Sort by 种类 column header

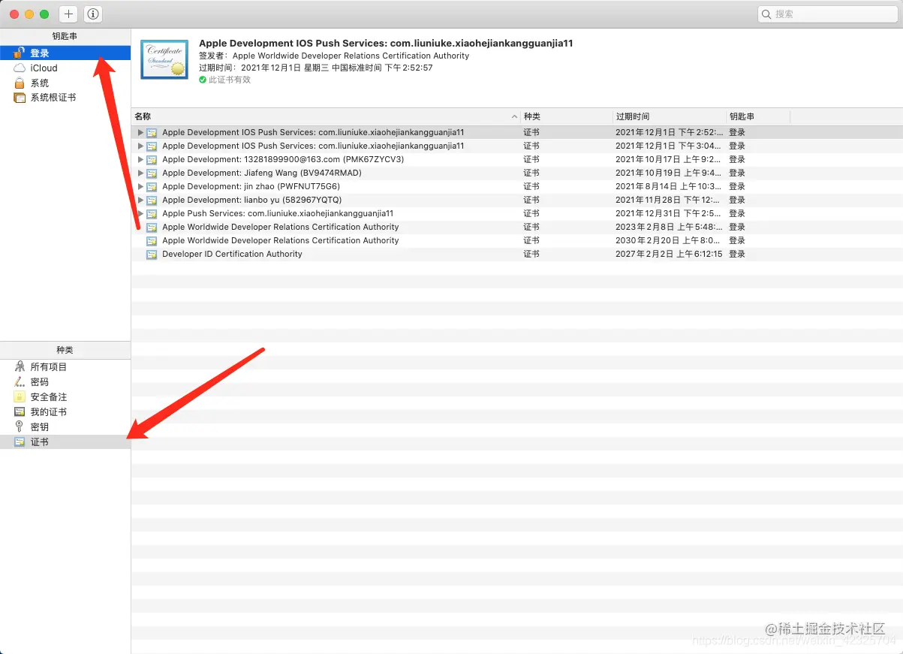pos(567,116)
